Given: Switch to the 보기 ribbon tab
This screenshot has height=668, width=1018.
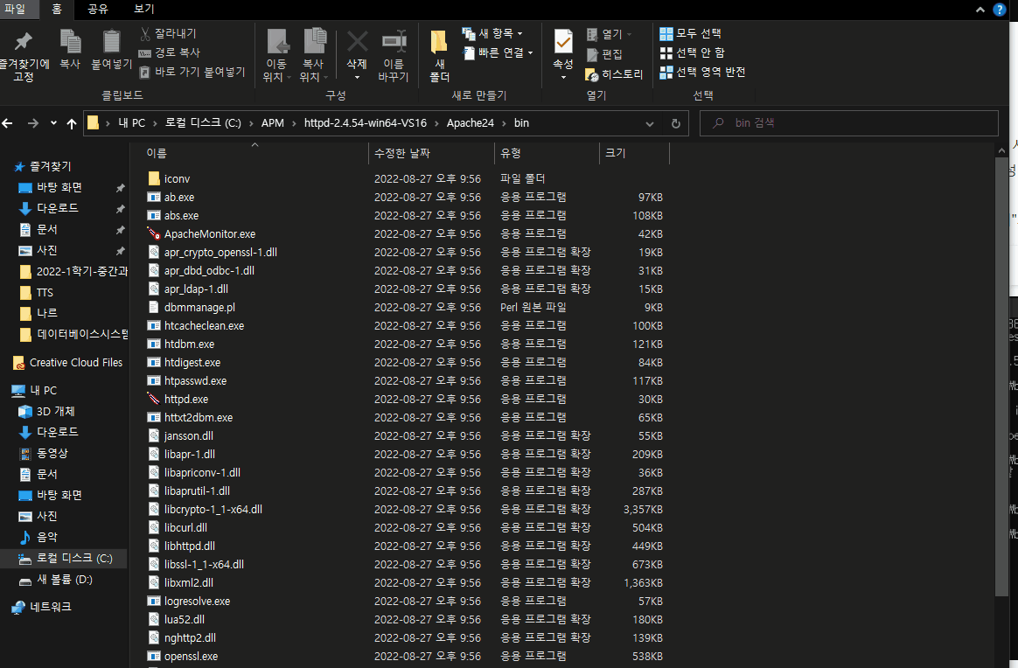Looking at the screenshot, I should tap(143, 9).
